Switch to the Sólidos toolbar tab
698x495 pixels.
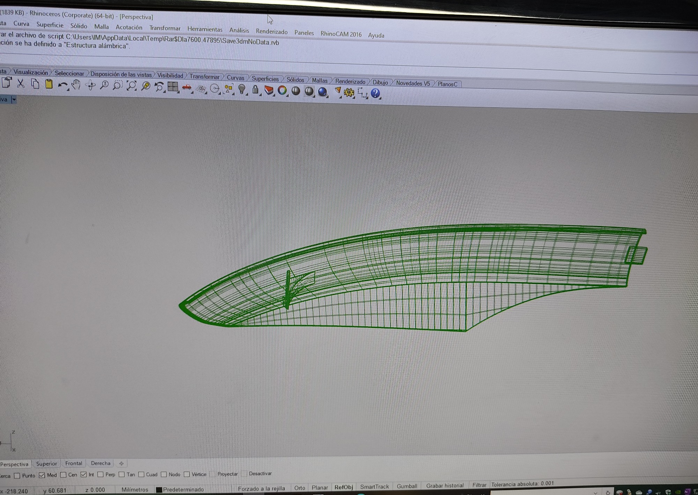point(295,80)
